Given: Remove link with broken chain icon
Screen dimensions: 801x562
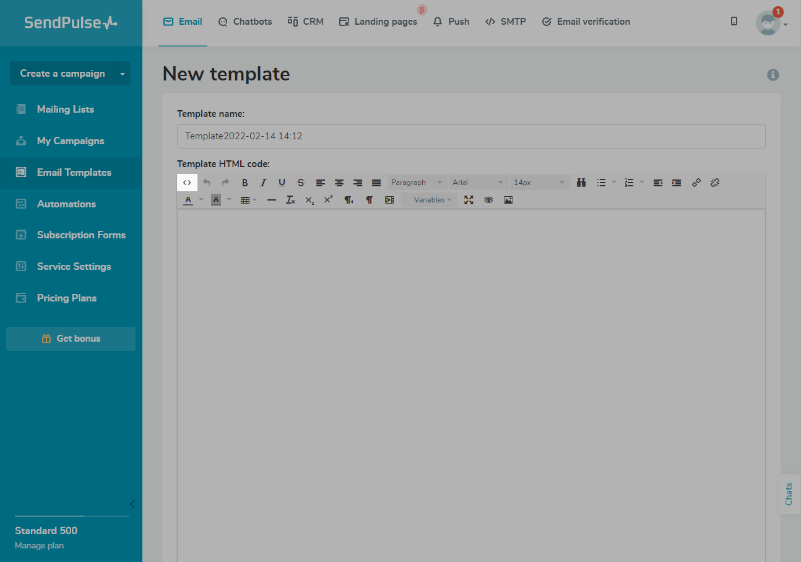Looking at the screenshot, I should pyautogui.click(x=715, y=183).
